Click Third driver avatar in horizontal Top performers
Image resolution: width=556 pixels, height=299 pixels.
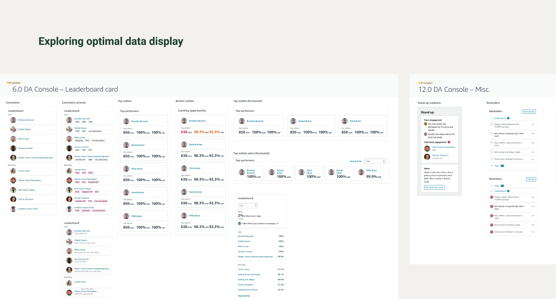click(x=344, y=121)
